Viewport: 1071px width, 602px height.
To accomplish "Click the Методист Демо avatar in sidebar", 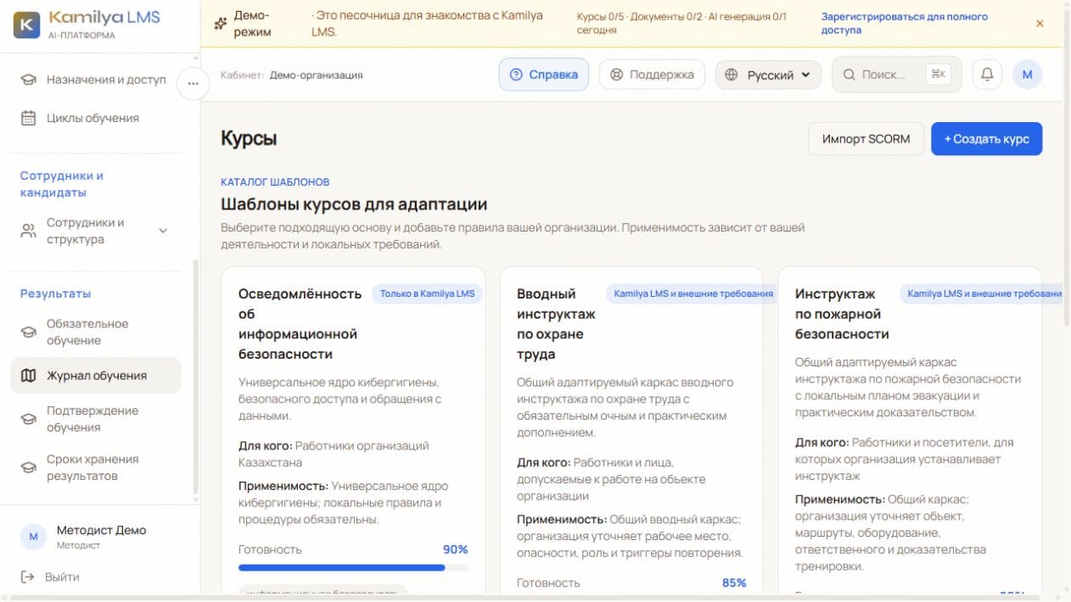I will pyautogui.click(x=33, y=537).
